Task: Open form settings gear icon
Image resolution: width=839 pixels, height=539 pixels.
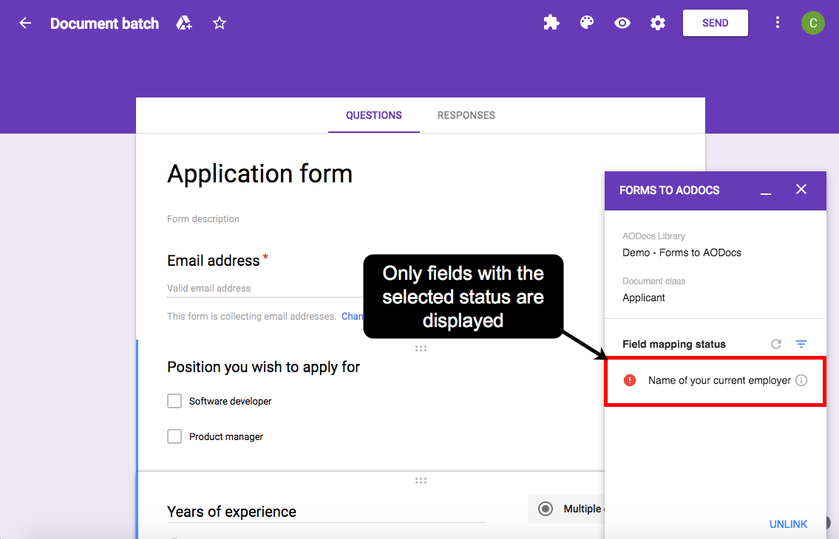Action: coord(658,23)
